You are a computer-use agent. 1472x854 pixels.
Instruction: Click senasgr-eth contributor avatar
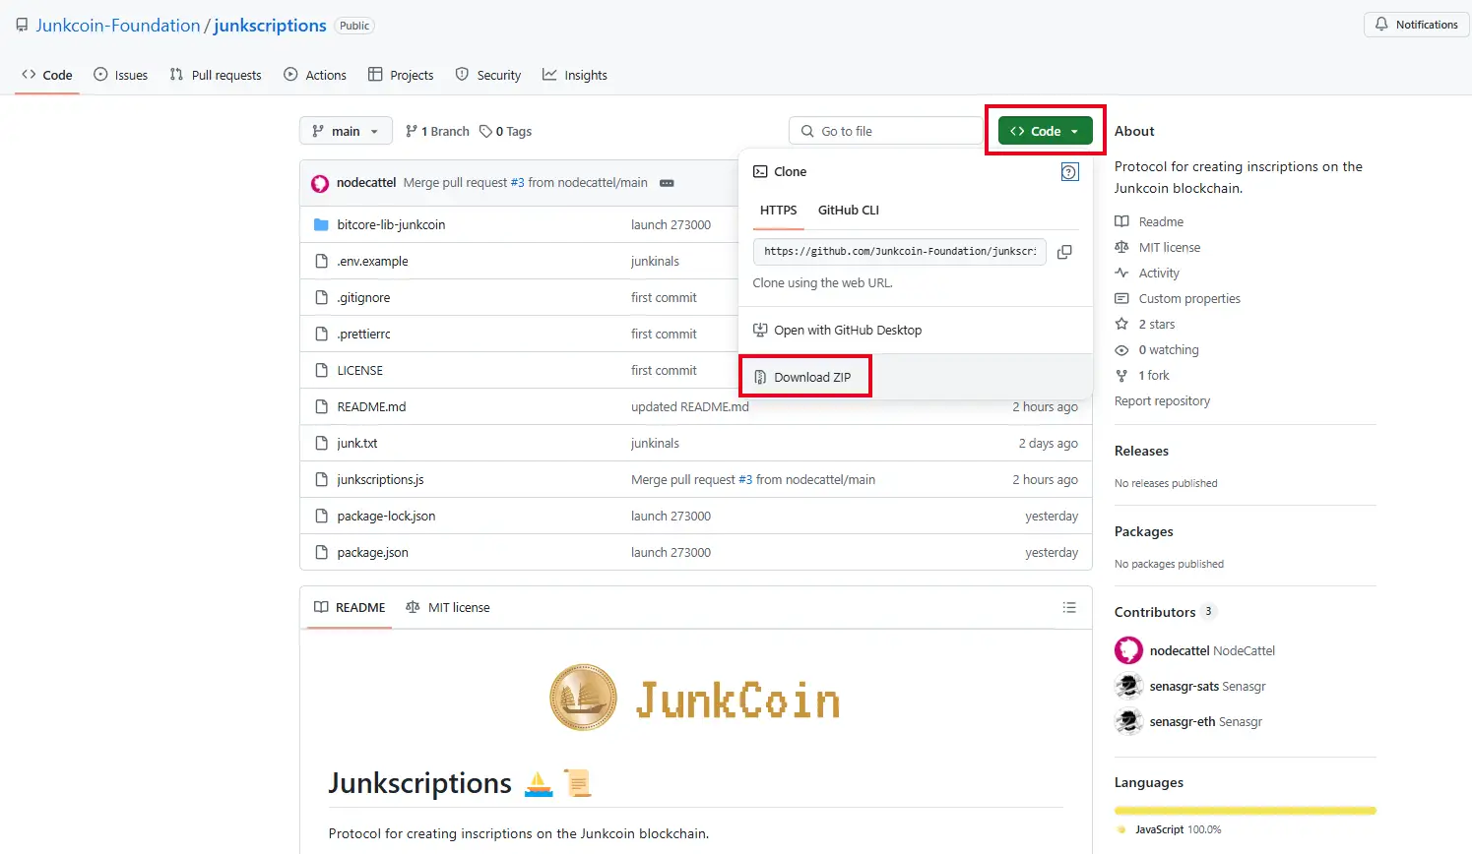point(1128,721)
